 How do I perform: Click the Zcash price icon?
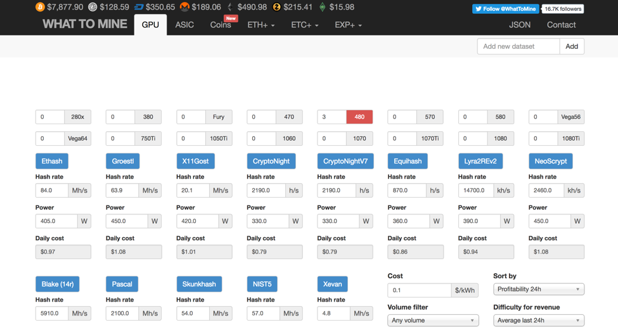click(x=277, y=7)
